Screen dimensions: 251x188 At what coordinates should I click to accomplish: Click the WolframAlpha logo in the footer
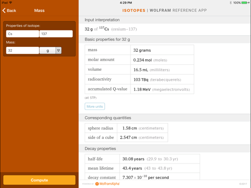pos(107,184)
